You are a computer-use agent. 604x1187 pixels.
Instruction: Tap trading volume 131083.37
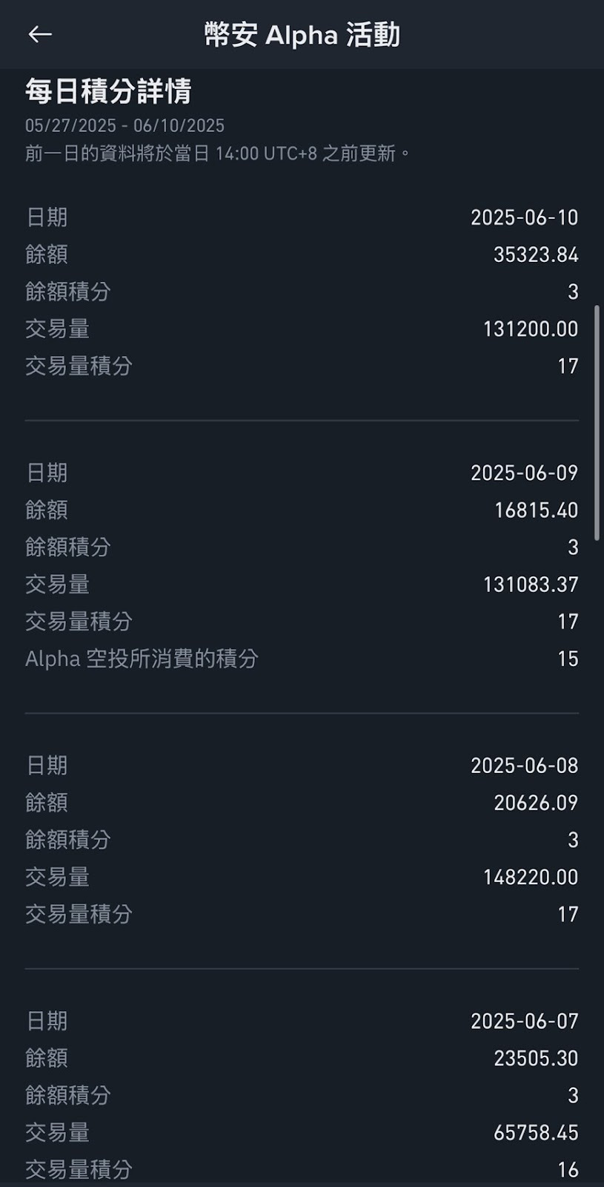[x=530, y=584]
